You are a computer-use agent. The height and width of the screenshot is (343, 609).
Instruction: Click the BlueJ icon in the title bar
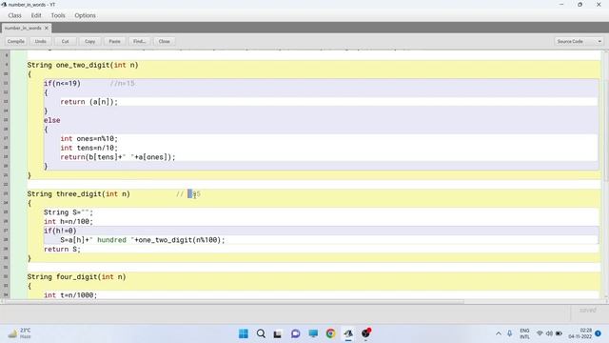4,4
